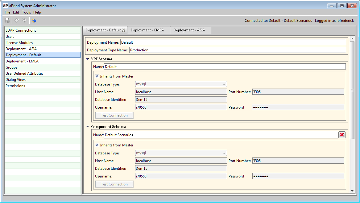Click the deployment switch toolbar icon

point(34,20)
